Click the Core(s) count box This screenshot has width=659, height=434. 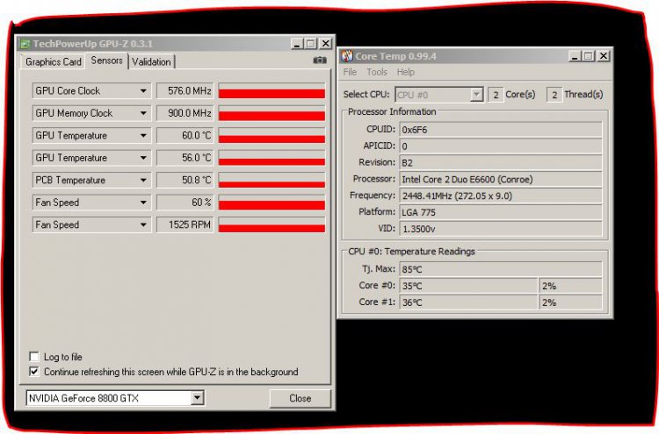(496, 95)
